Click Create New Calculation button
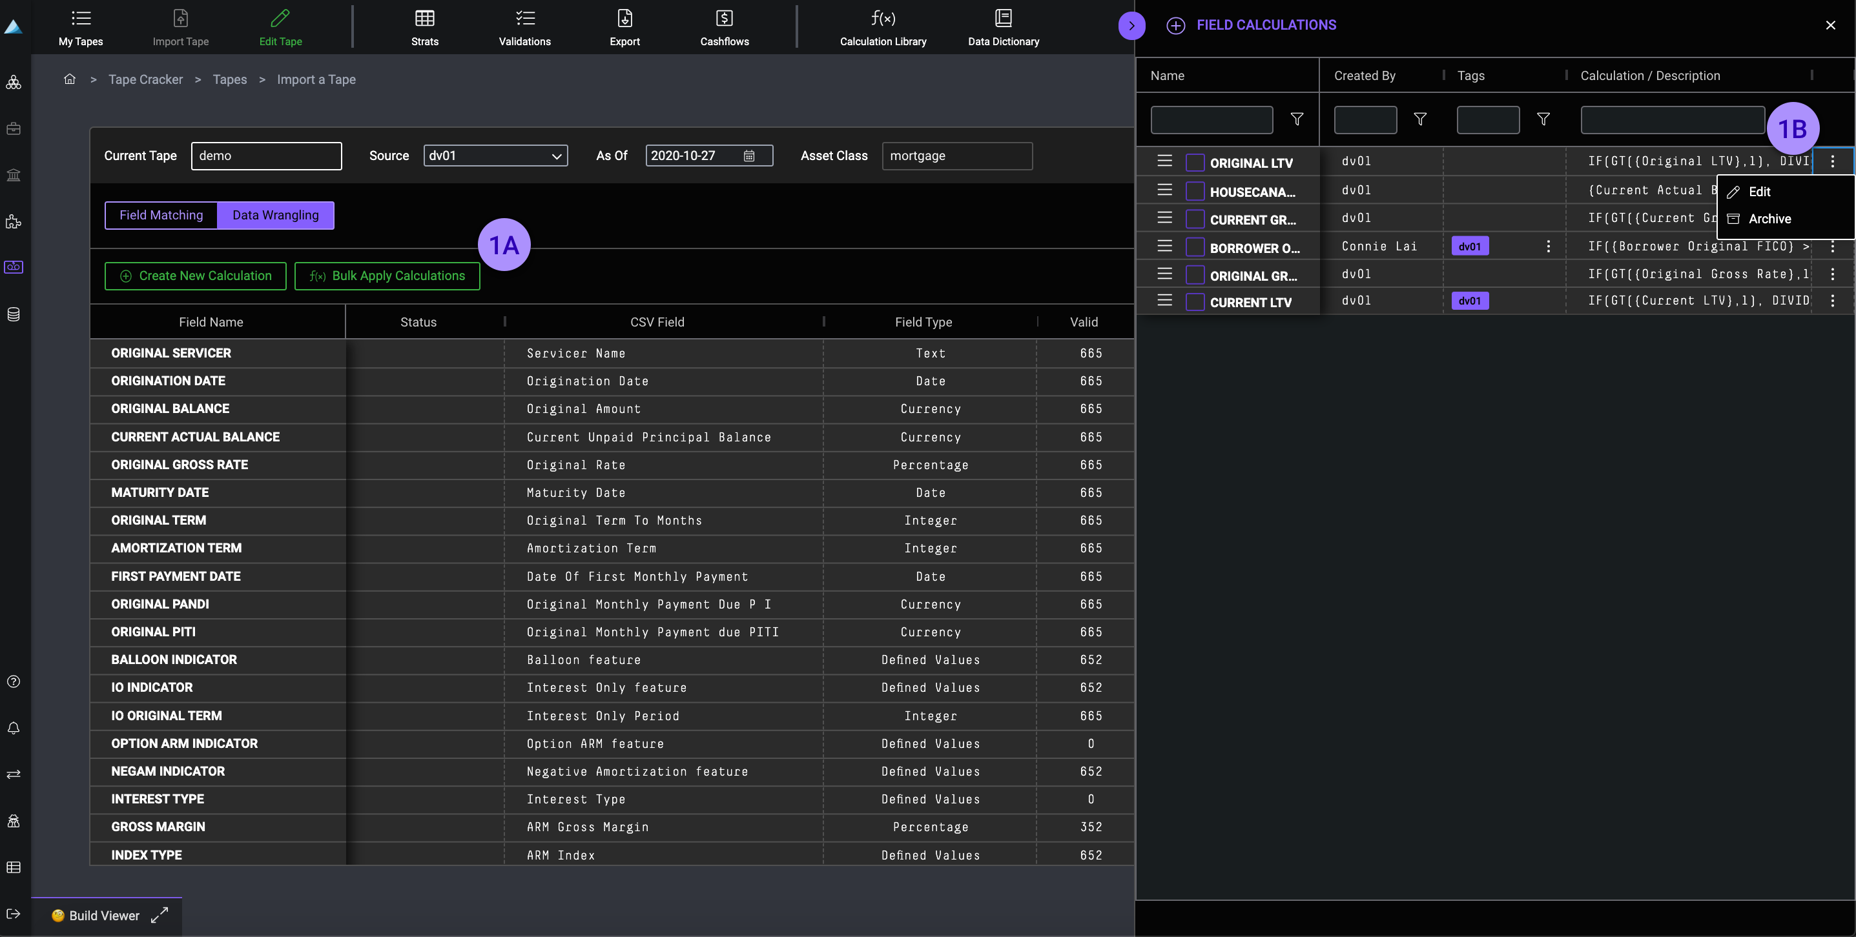Image resolution: width=1856 pixels, height=937 pixels. pyautogui.click(x=195, y=277)
